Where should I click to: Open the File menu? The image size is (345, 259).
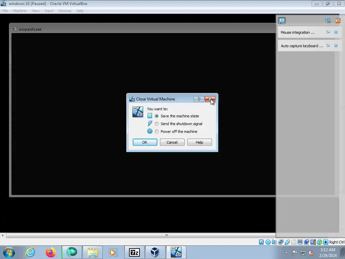coord(5,11)
